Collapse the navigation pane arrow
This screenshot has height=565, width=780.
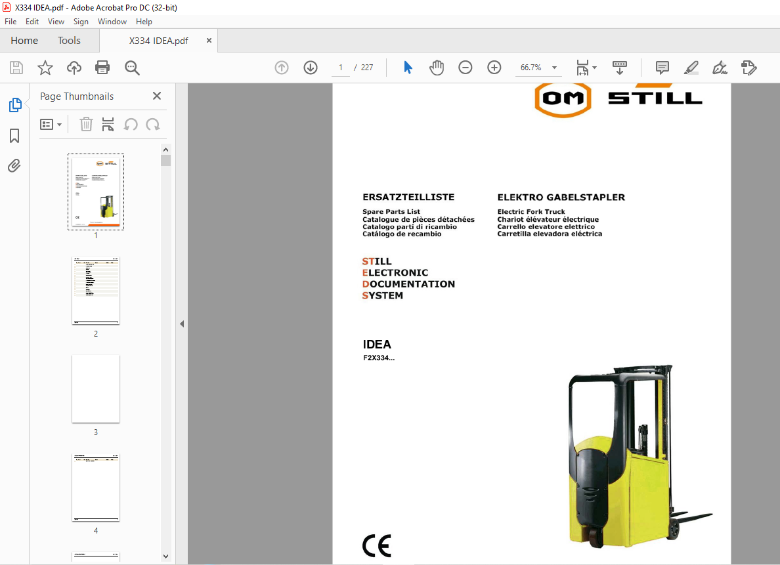pyautogui.click(x=182, y=324)
